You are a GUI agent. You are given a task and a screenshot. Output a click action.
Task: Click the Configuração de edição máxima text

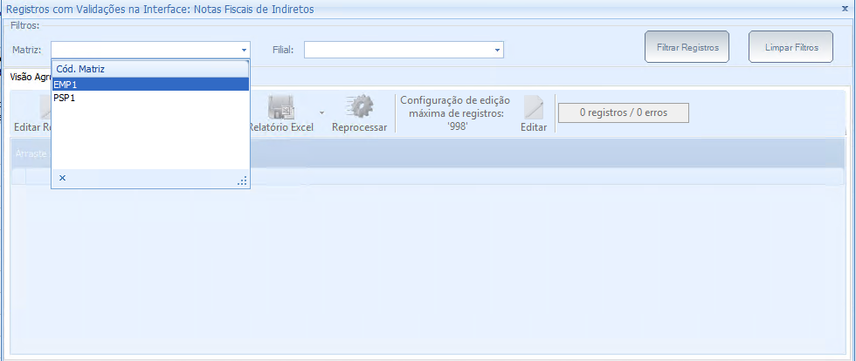pos(455,112)
